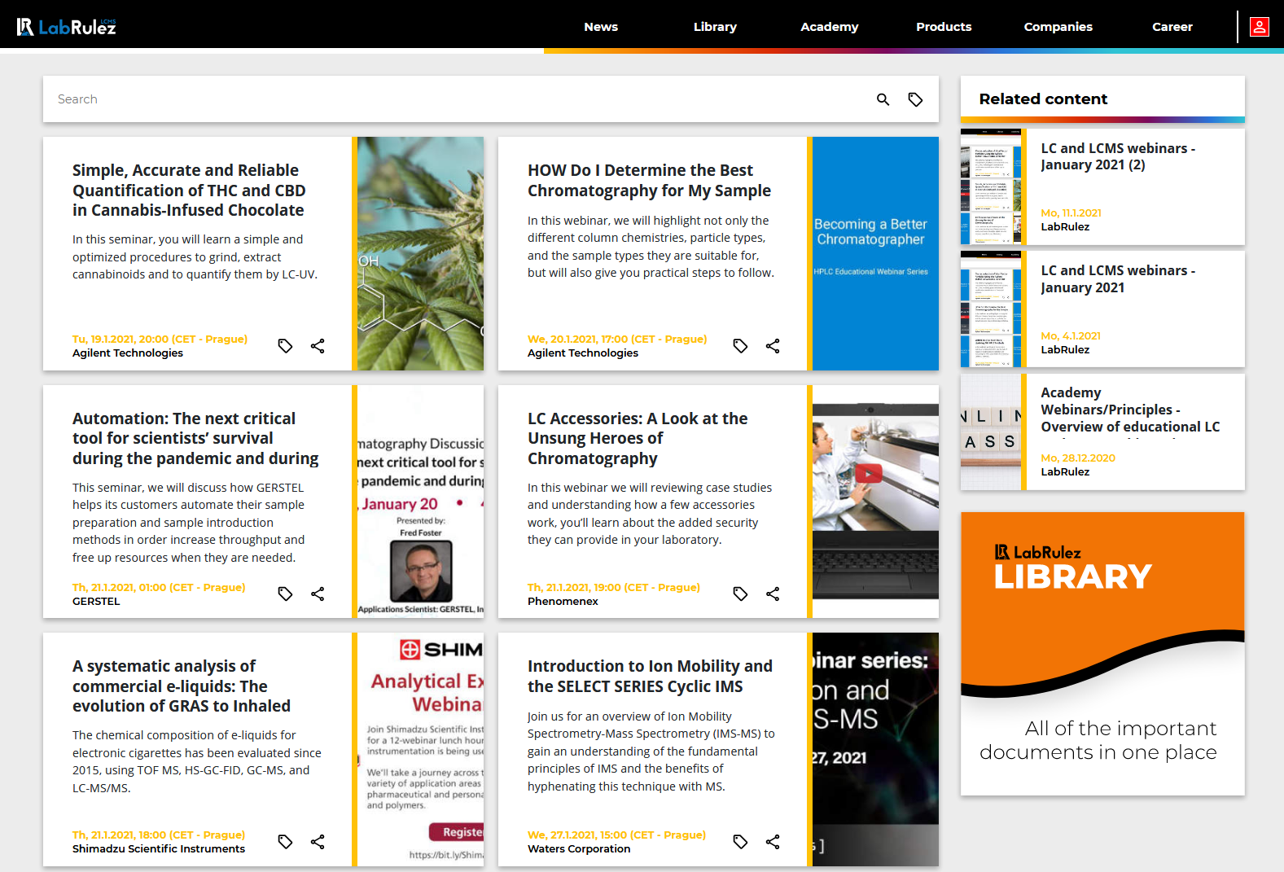Share the THC and CBD seminar card
Viewport: 1284px width, 872px height.
(x=318, y=346)
